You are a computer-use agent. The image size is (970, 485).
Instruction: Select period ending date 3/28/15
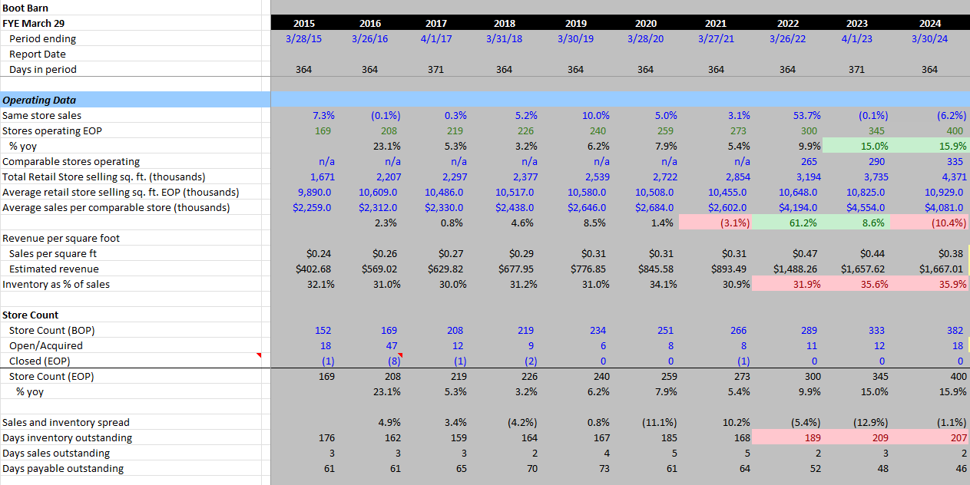point(303,38)
